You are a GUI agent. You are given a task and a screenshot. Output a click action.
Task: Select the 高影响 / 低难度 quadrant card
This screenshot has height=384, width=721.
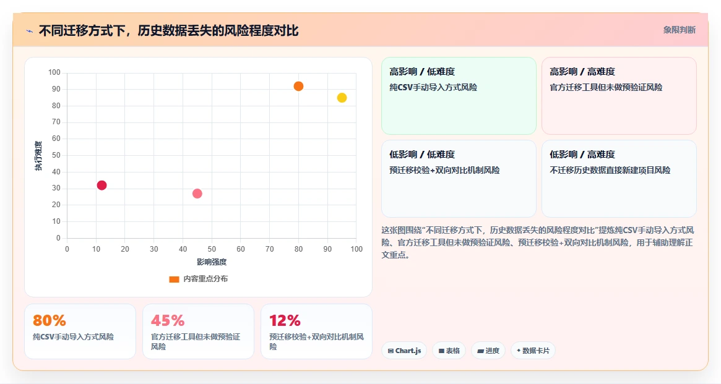click(x=459, y=96)
